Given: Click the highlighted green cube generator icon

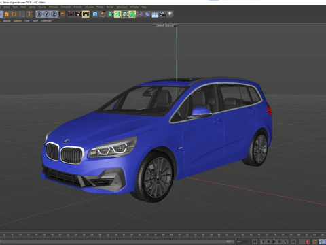Looking at the screenshot, I should pyautogui.click(x=117, y=14).
